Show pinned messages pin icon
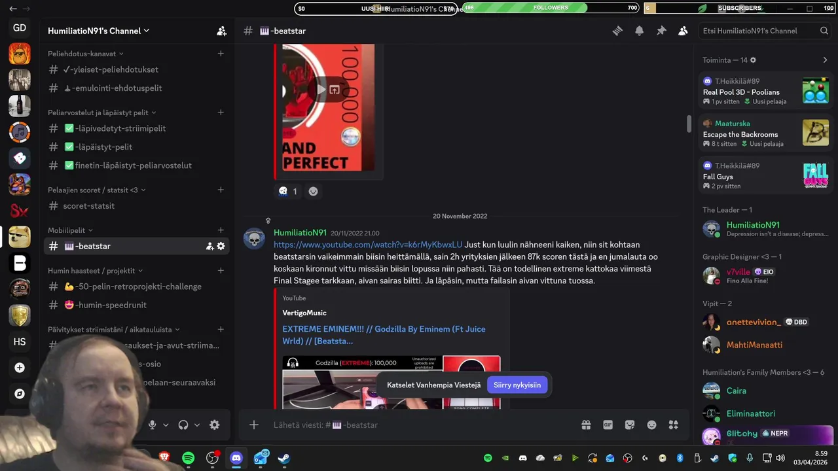This screenshot has width=838, height=471. pos(661,31)
